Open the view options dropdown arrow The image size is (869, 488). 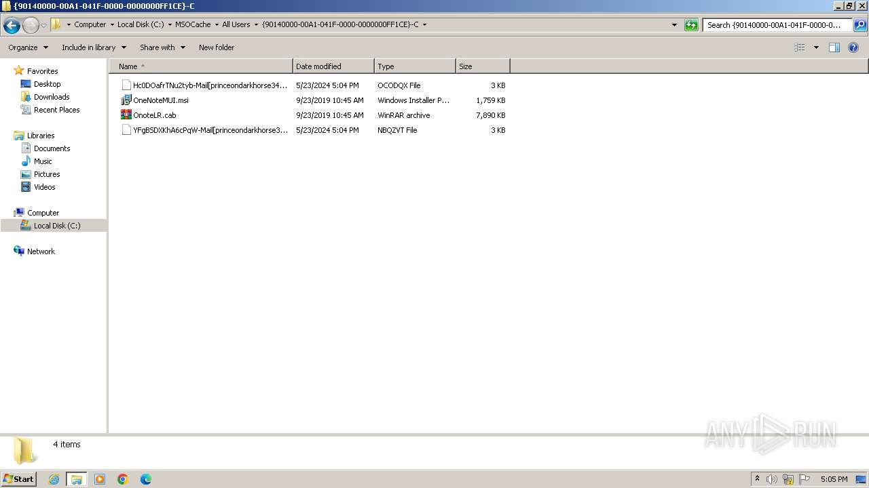pyautogui.click(x=816, y=47)
